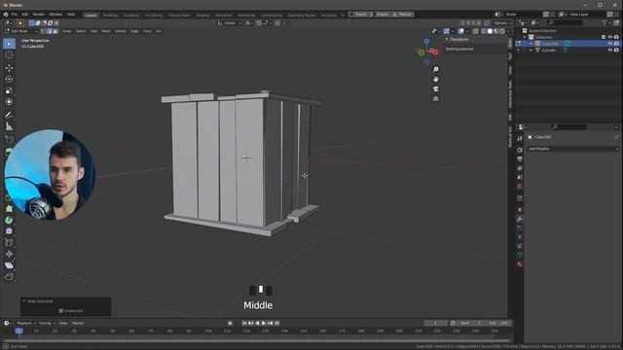The image size is (623, 350).
Task: Toggle the Unselected checkbox
Action: [x=60, y=311]
